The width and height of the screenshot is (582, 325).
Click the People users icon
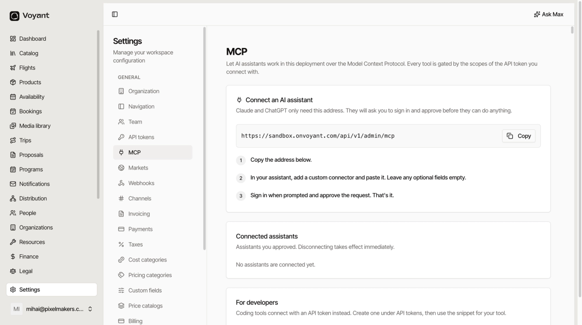(x=13, y=213)
